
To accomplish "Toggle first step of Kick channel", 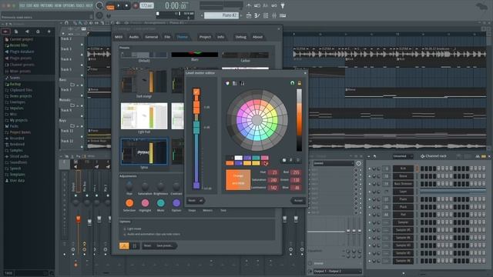I will point(422,169).
